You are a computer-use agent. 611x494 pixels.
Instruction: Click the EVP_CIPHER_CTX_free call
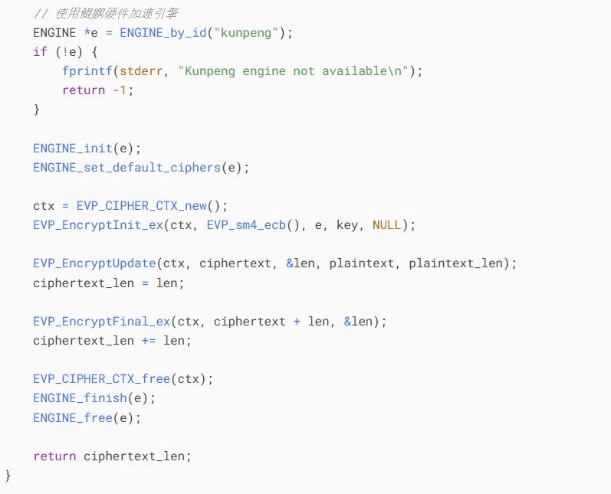tap(123, 379)
